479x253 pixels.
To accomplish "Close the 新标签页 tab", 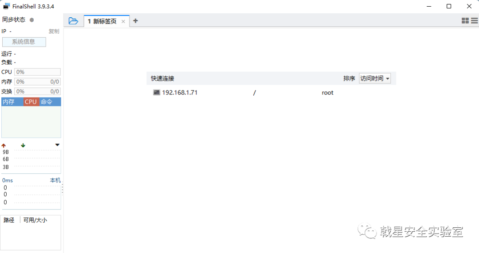I will click(x=123, y=21).
